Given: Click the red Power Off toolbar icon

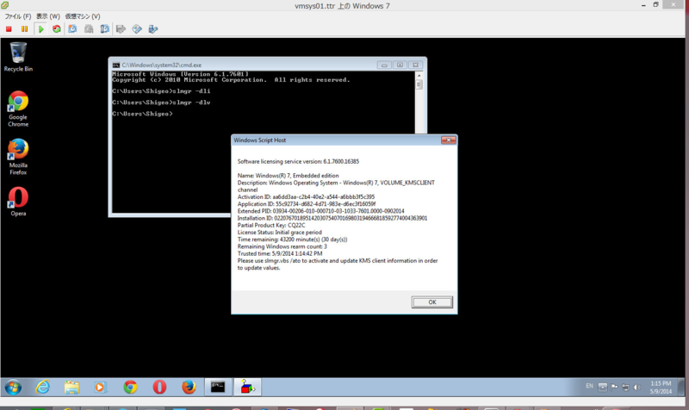Looking at the screenshot, I should (9, 29).
